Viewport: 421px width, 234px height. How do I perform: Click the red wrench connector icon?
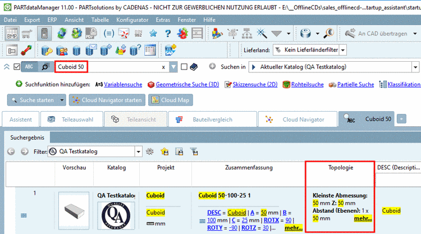point(26,50)
